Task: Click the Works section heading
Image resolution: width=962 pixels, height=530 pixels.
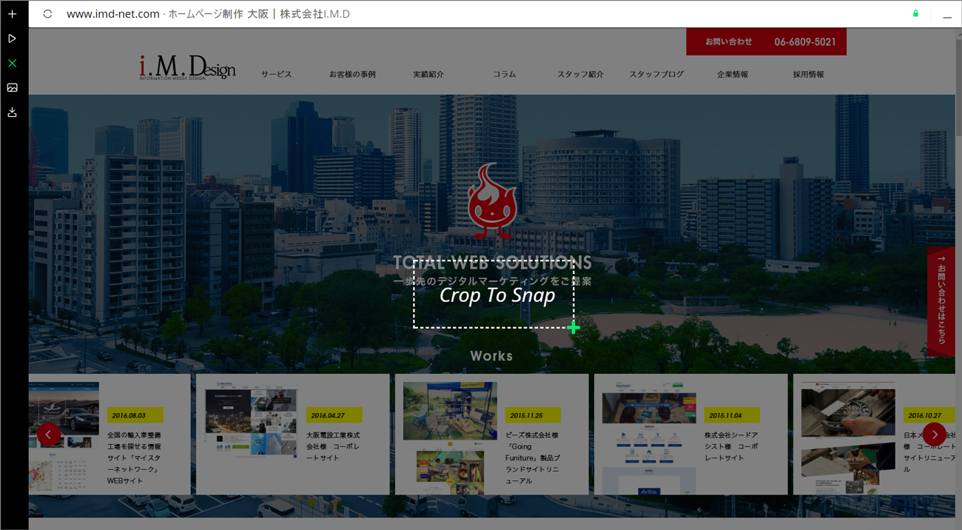Action: point(491,356)
